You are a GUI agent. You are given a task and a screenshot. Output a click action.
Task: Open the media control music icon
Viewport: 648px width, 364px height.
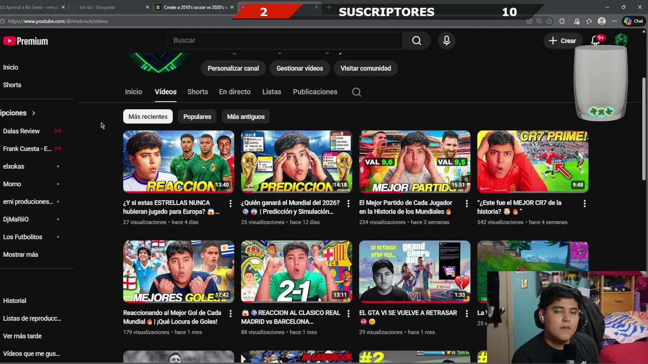click(x=576, y=21)
